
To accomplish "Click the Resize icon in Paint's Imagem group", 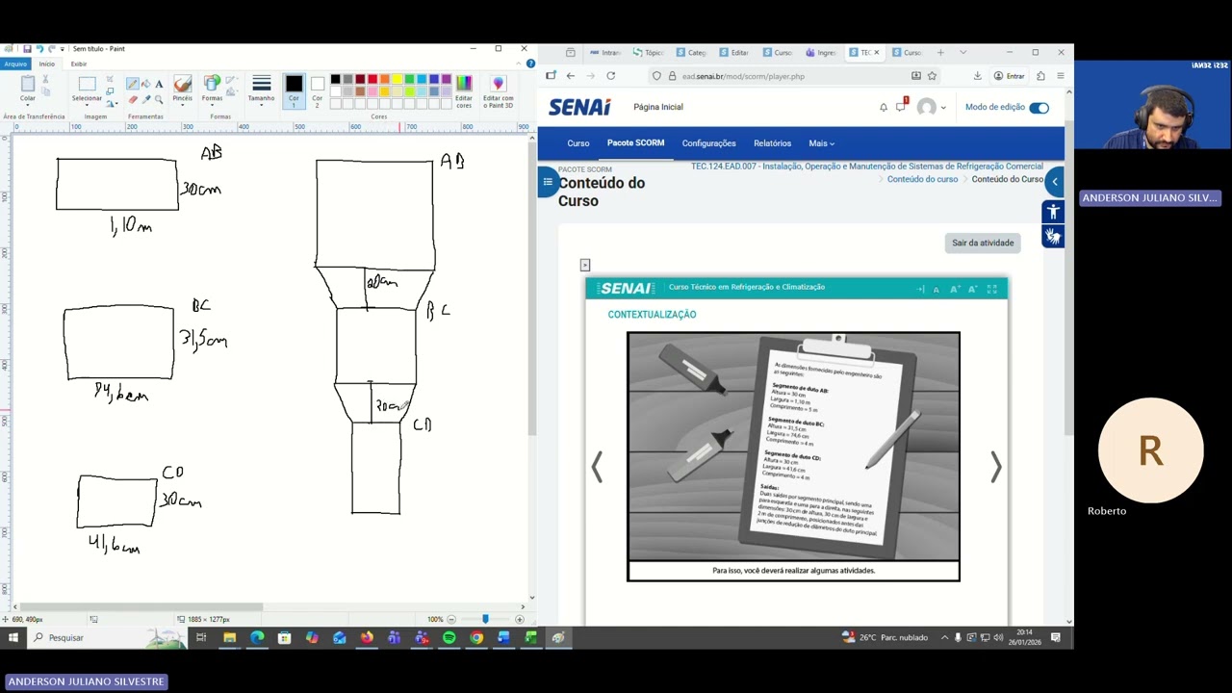I will coord(110,91).
